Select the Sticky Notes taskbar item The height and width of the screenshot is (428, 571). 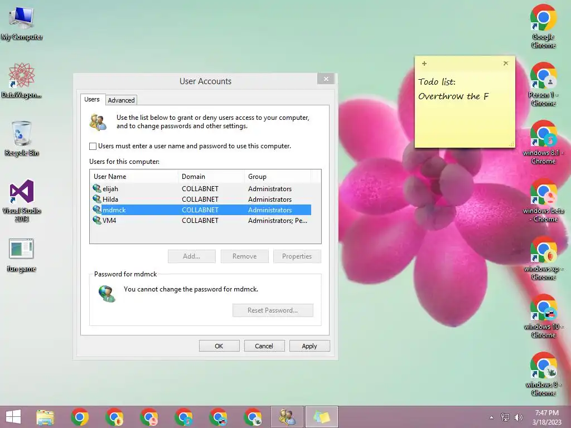[x=322, y=417]
